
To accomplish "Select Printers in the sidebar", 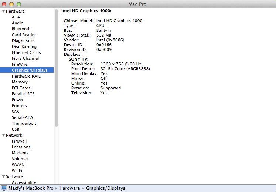I will click(x=19, y=106).
